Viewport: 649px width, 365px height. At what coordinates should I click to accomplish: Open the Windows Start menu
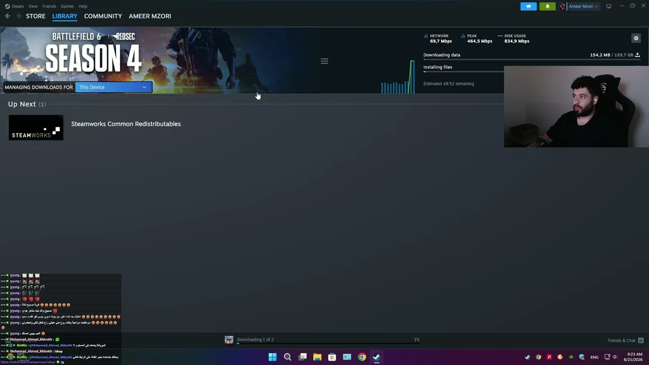[272, 357]
